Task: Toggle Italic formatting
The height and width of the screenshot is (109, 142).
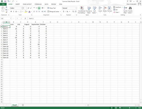Action: coord(14,11)
